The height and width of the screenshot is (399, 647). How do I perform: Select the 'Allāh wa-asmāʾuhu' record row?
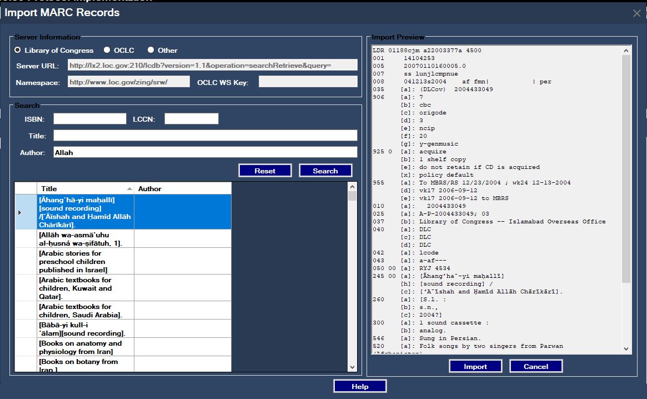coord(83,239)
